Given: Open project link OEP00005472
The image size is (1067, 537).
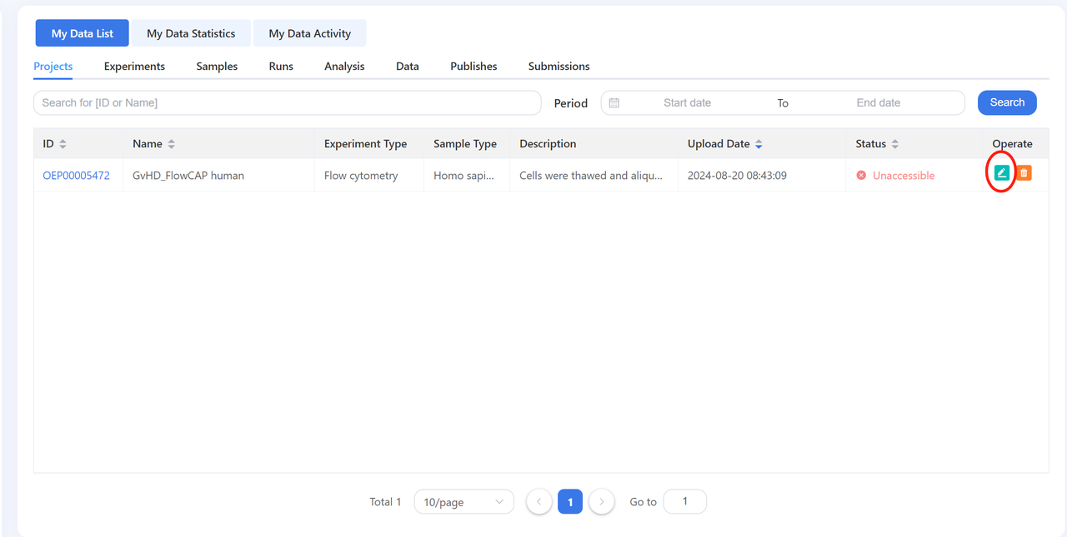Looking at the screenshot, I should pos(76,176).
